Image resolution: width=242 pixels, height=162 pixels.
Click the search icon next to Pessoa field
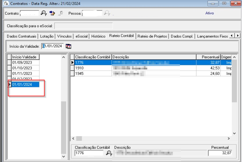(107, 13)
